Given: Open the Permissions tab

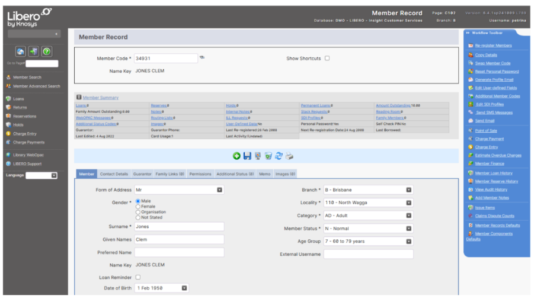Looking at the screenshot, I should [200, 174].
